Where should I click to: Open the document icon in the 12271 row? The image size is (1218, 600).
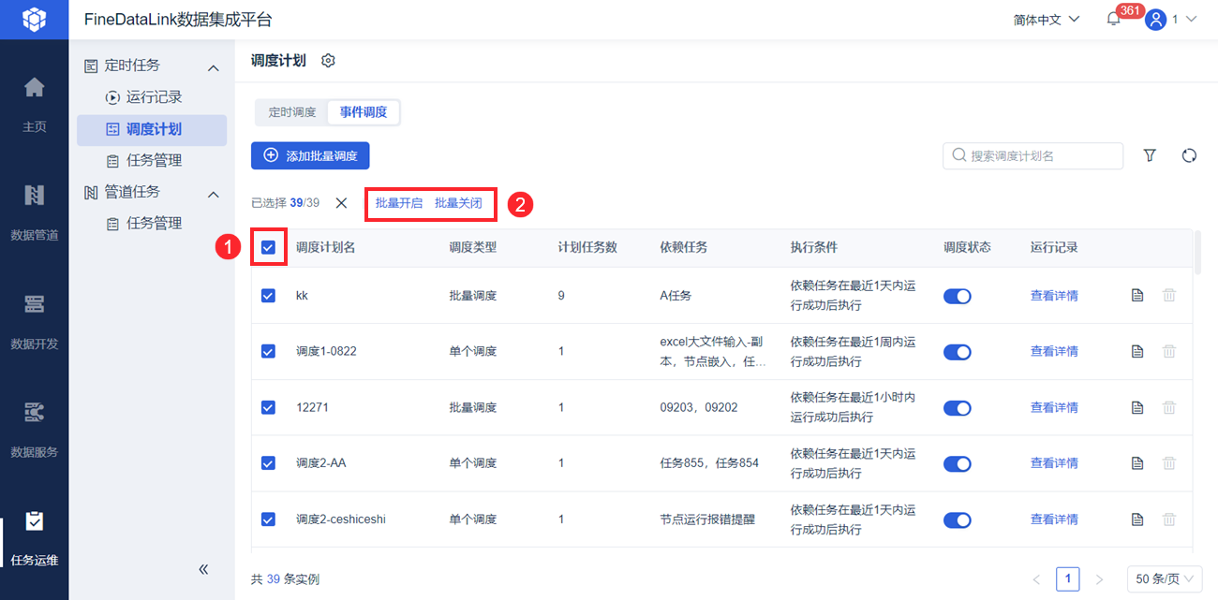1137,408
